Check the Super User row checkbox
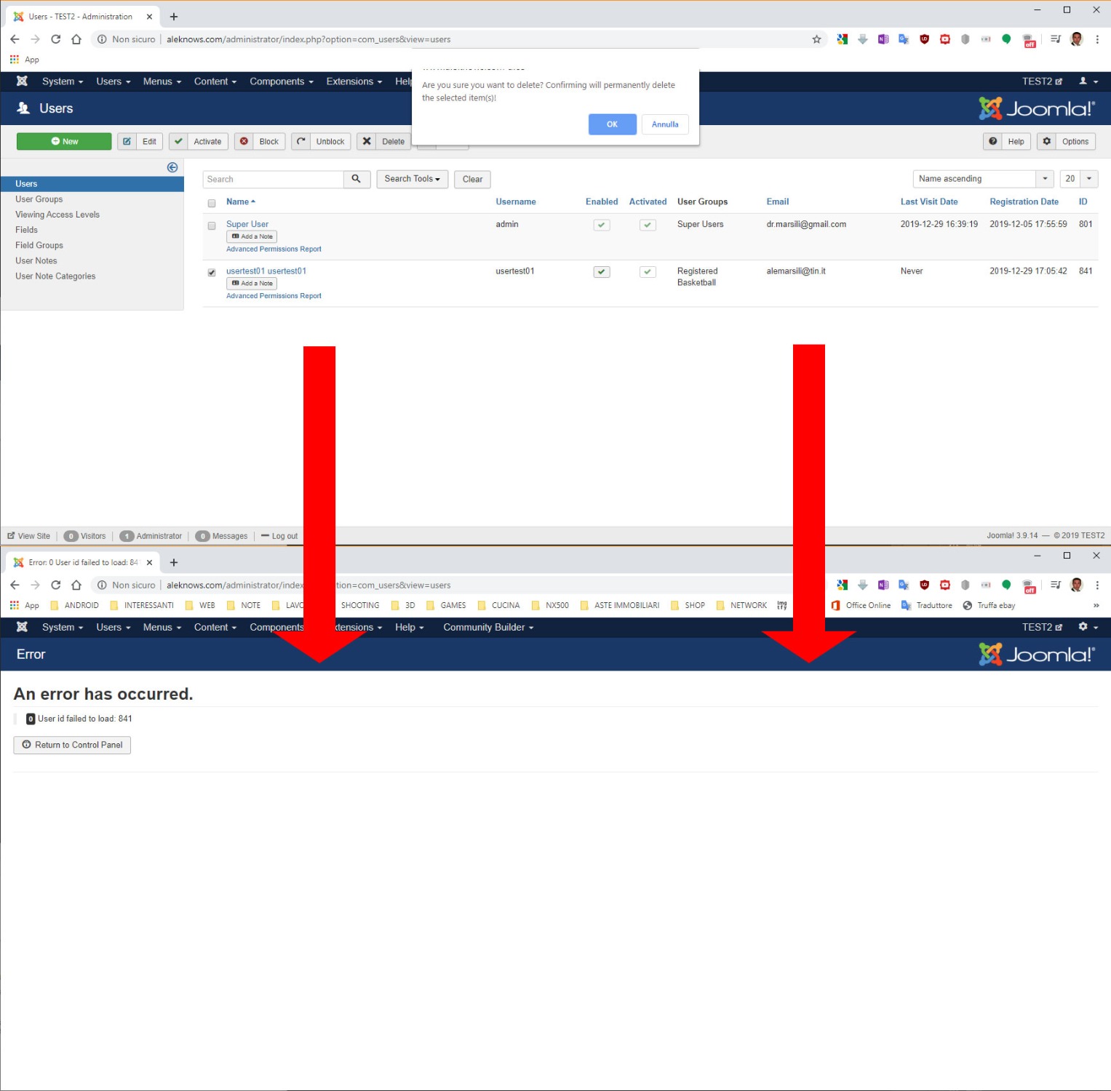The height and width of the screenshot is (1091, 1111). (212, 226)
